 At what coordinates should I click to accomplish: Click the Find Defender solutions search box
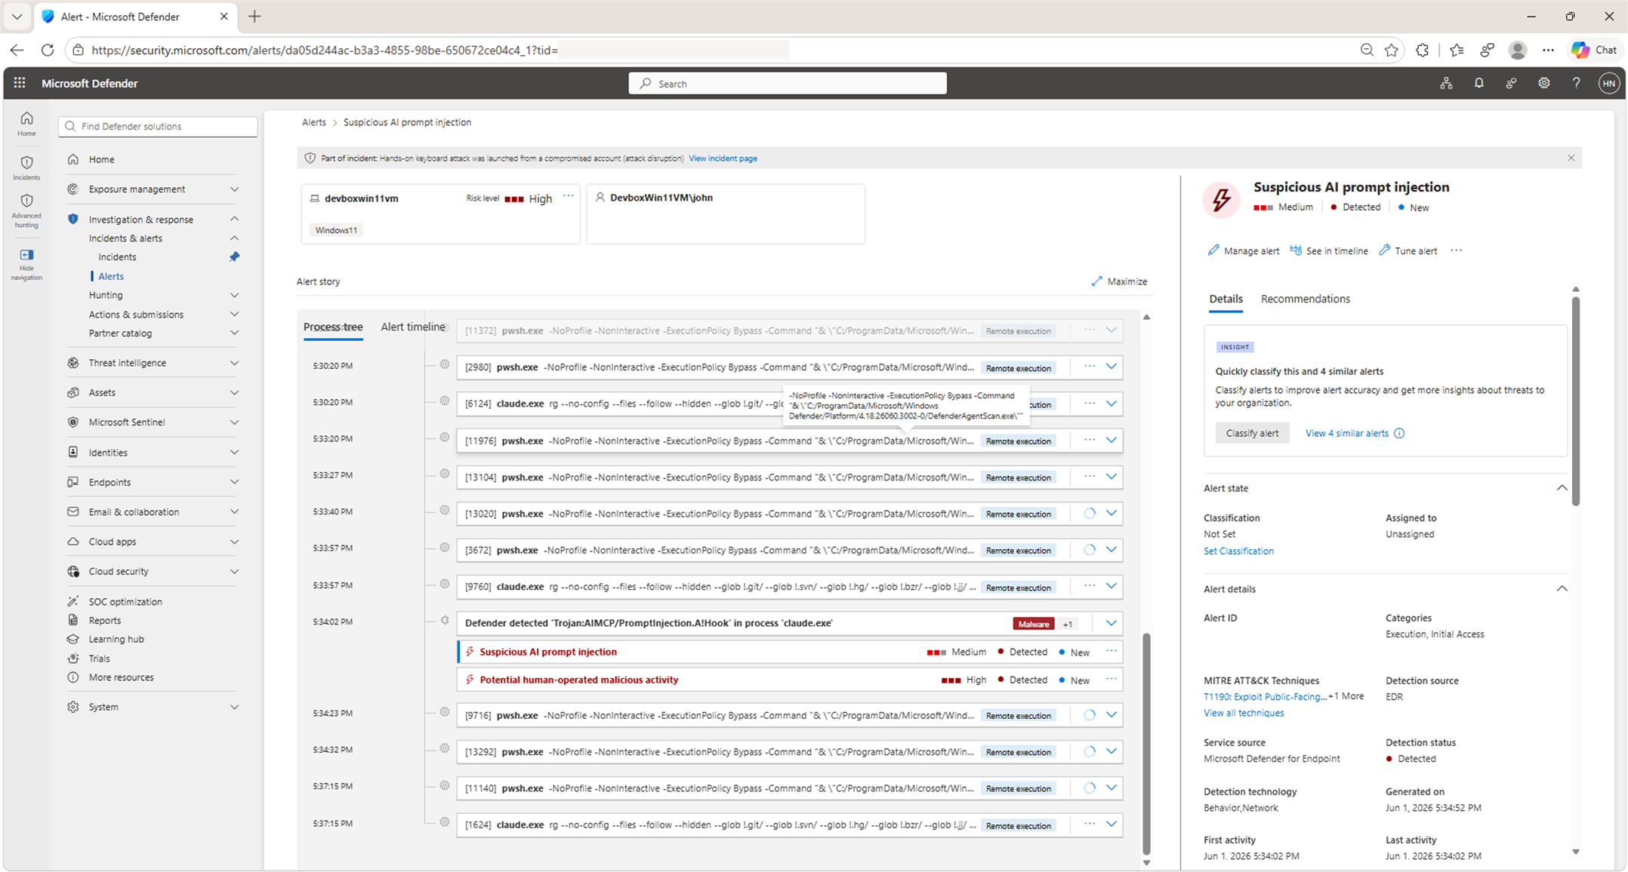[x=158, y=126]
